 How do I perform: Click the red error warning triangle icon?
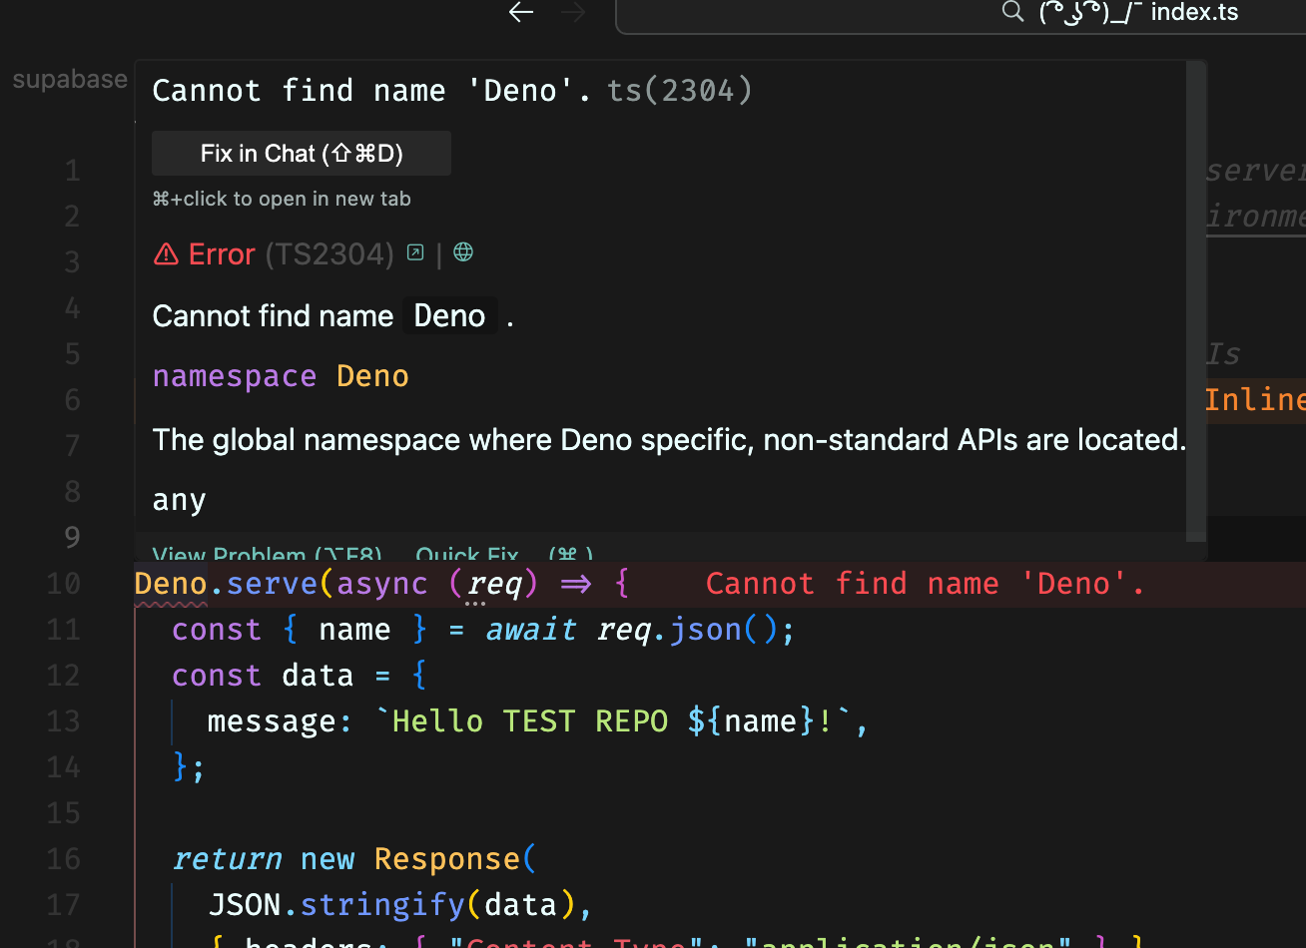coord(166,254)
